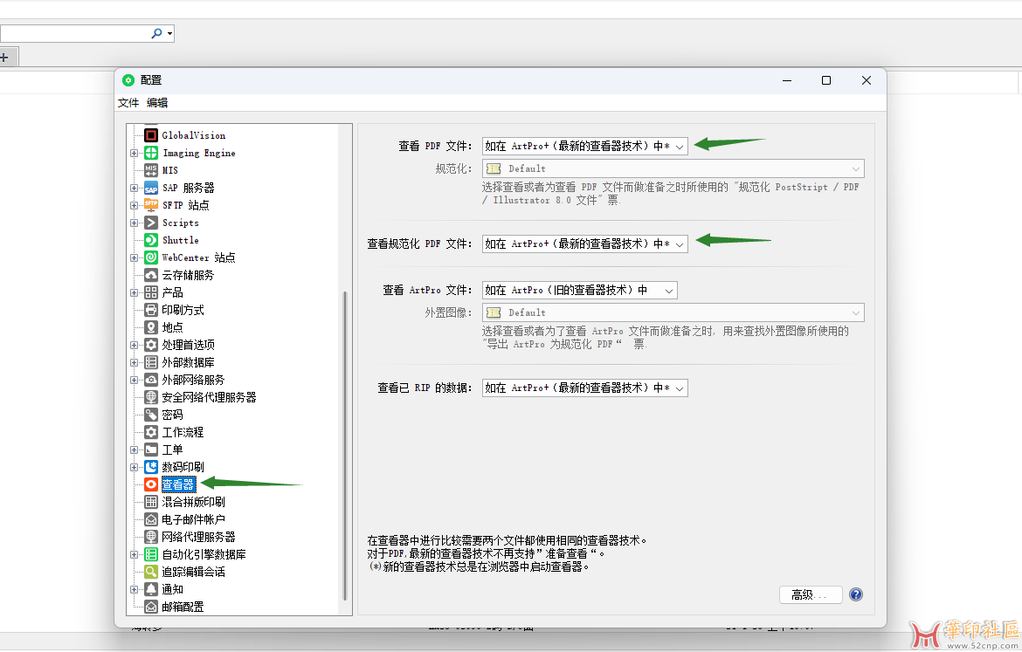Select the 电子邮件帐户 envelope icon
The height and width of the screenshot is (652, 1022).
(151, 519)
